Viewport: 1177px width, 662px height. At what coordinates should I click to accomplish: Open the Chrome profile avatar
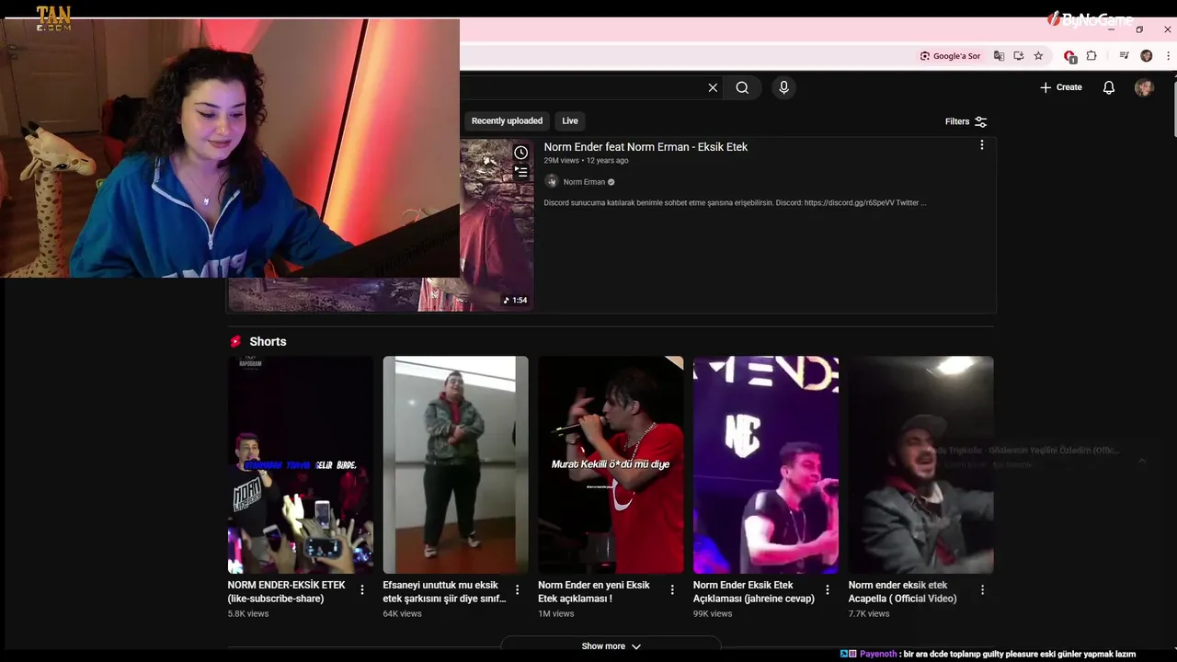1146,56
